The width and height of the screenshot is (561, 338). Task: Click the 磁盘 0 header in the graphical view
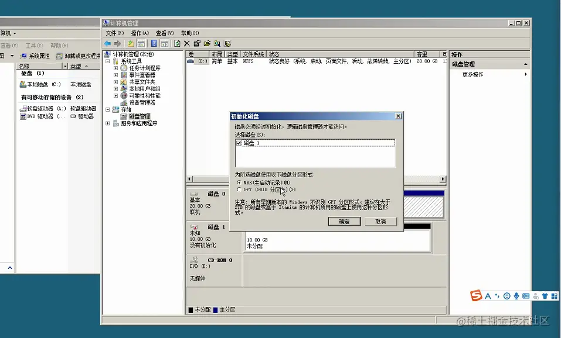click(214, 203)
